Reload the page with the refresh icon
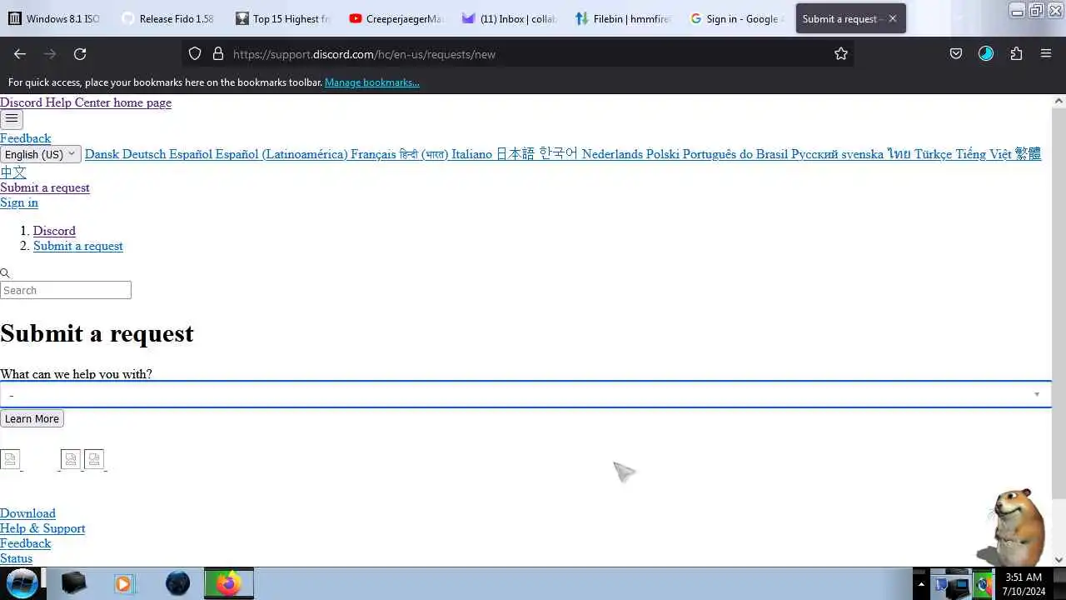 [80, 54]
